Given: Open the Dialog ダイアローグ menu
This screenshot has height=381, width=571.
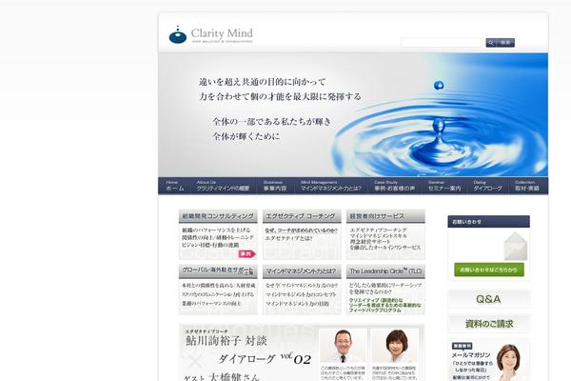Looking at the screenshot, I should (487, 186).
